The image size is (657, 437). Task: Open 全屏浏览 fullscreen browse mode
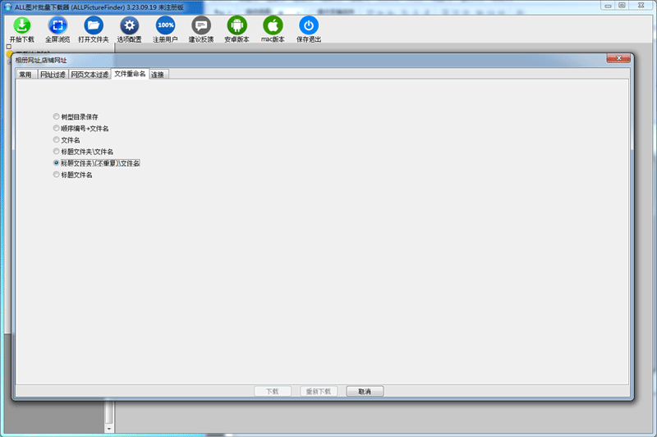coord(57,25)
